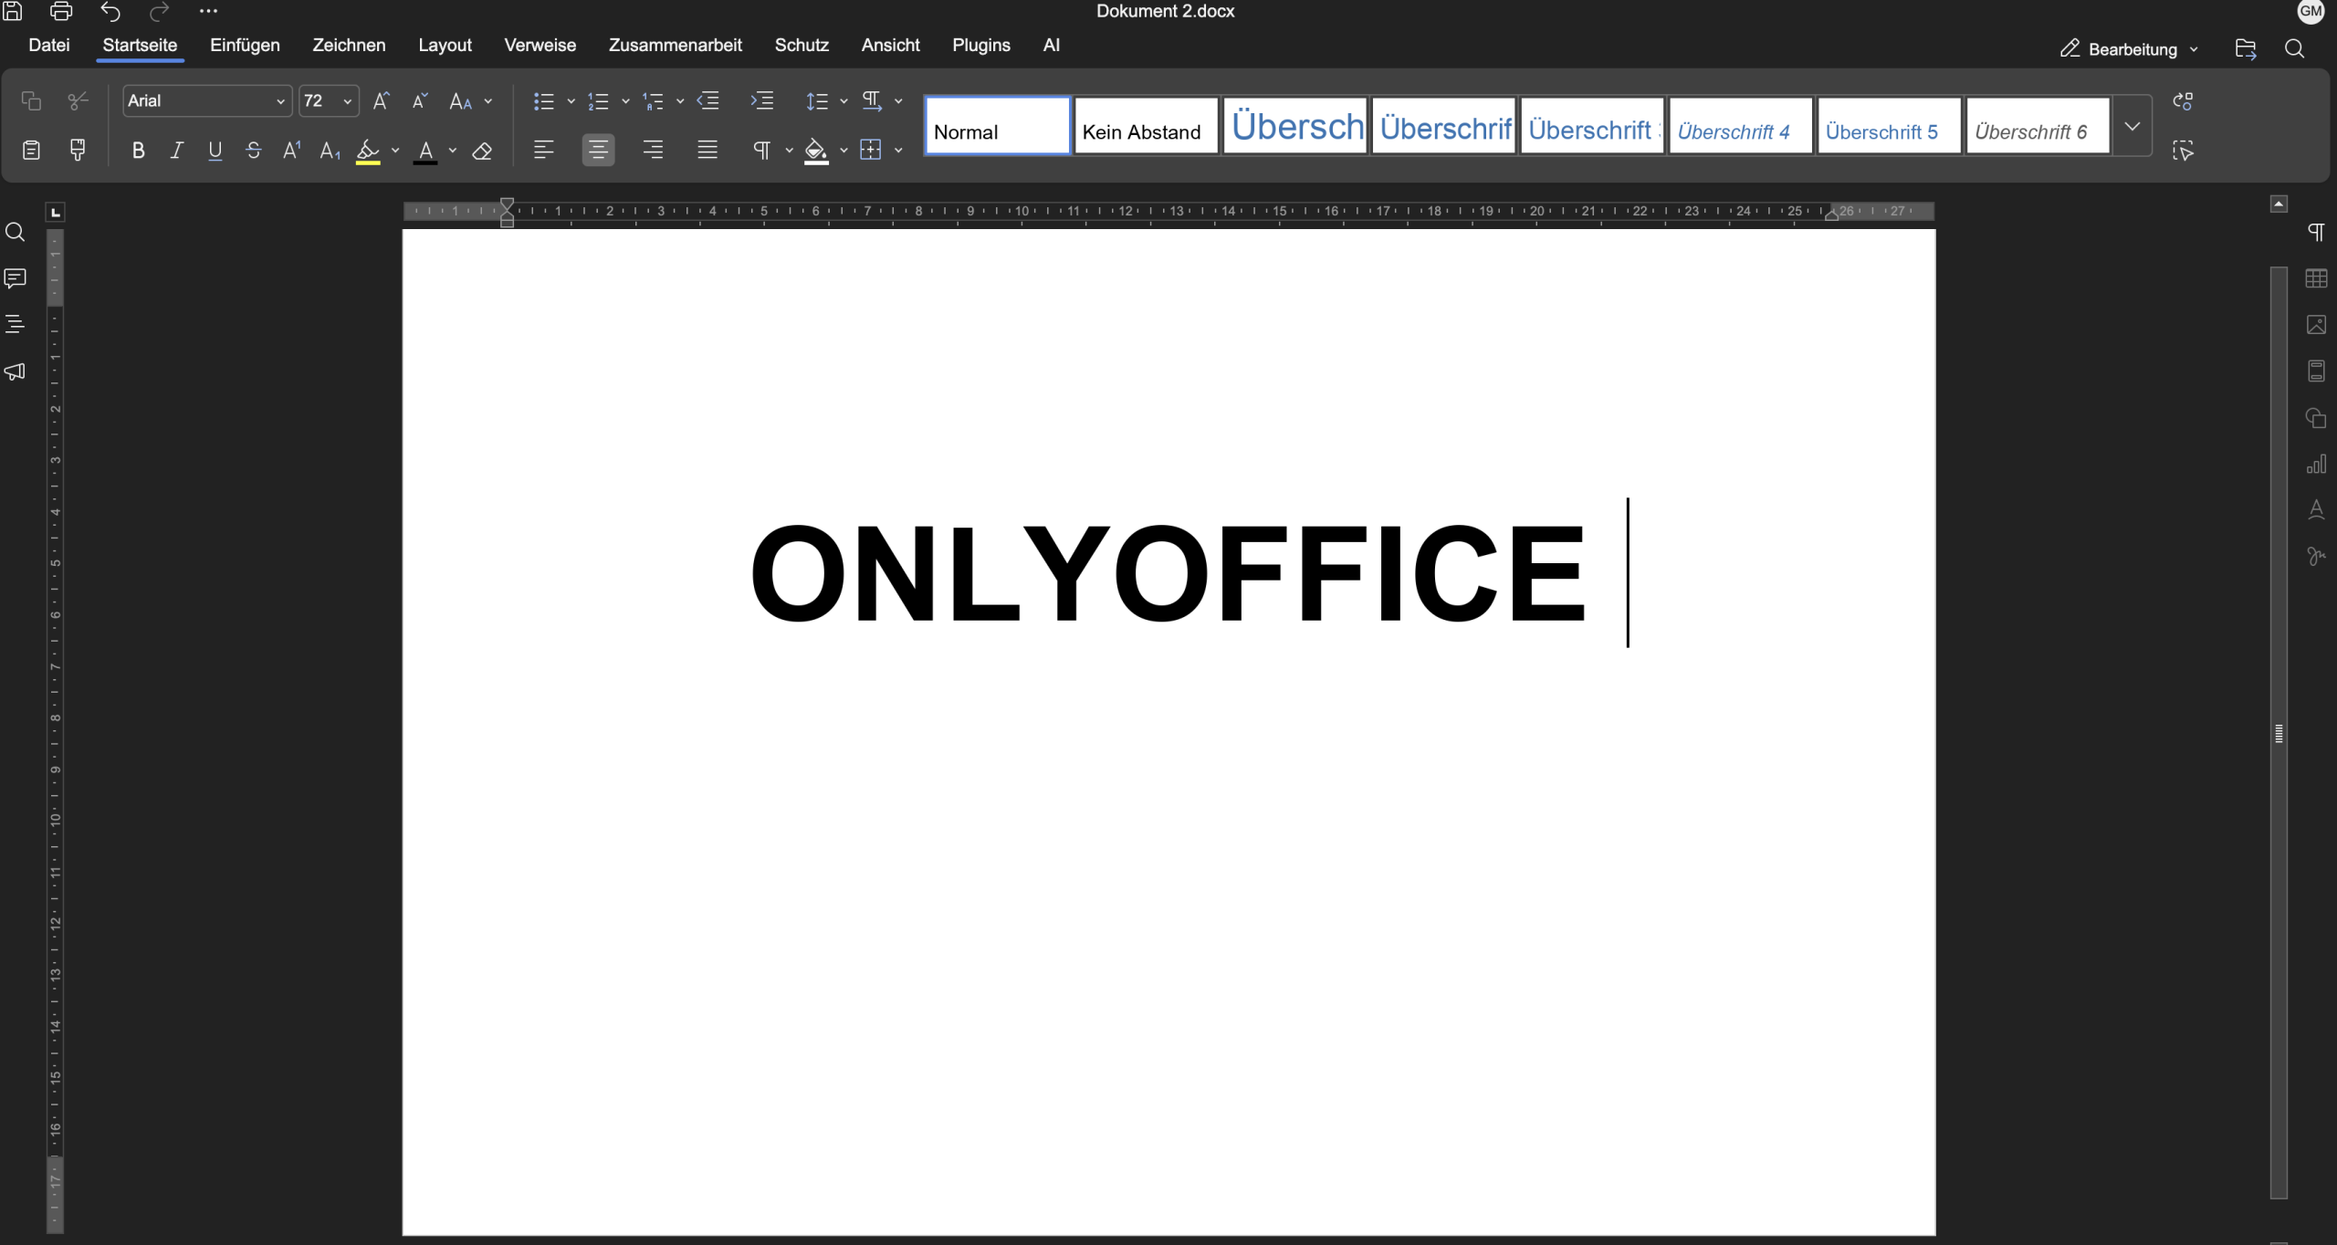Expand borders dropdown arrow
This screenshot has width=2337, height=1245.
899,151
